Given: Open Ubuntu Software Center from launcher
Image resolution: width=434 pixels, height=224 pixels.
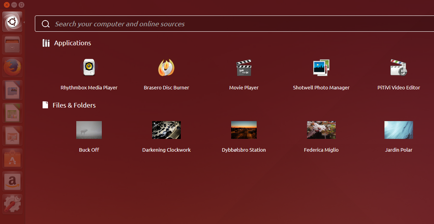Looking at the screenshot, I should coord(13,159).
